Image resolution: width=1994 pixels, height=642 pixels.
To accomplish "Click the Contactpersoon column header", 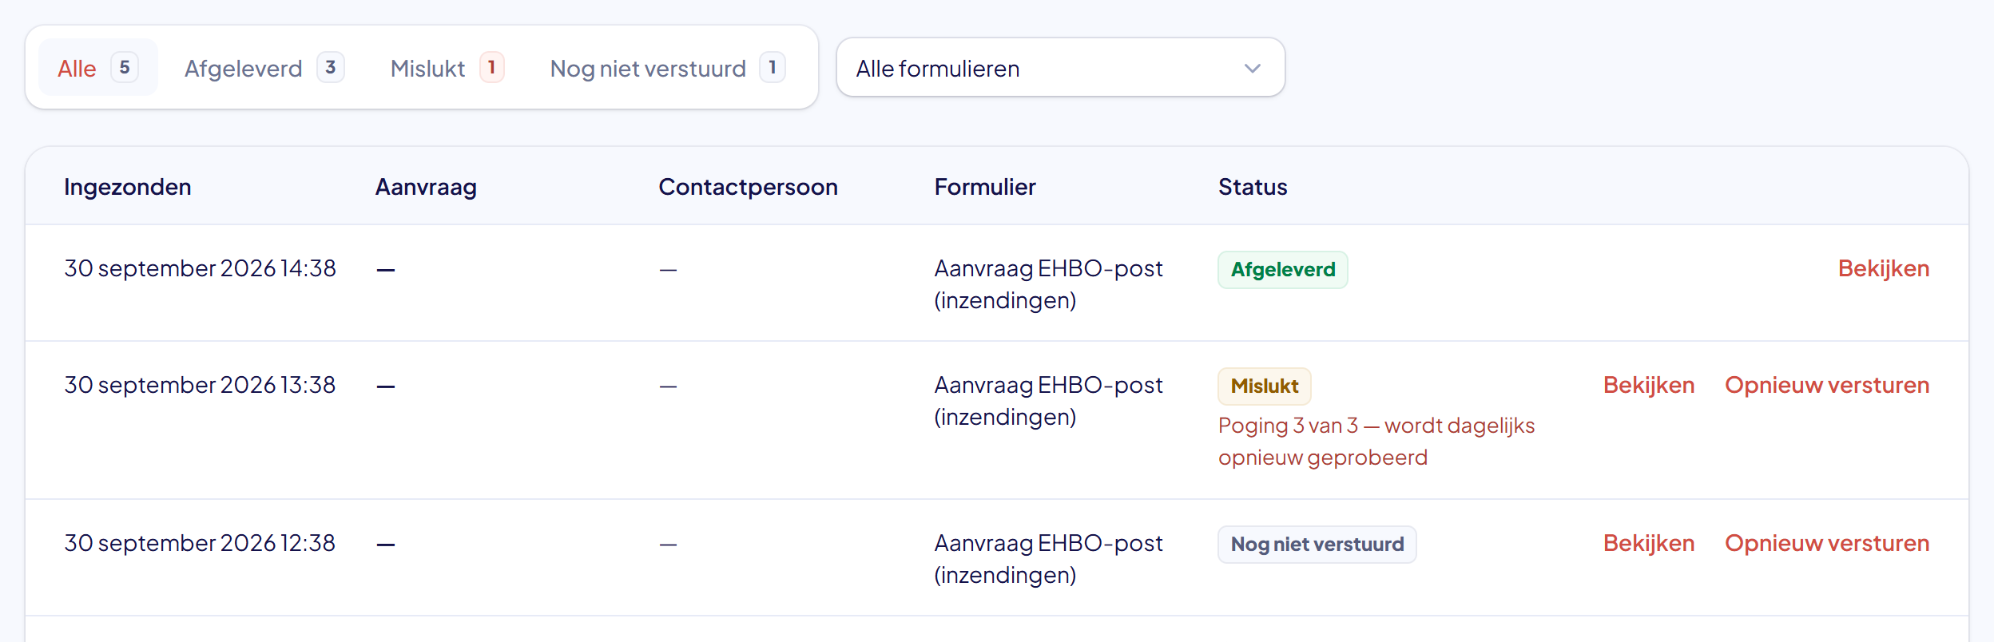I will [x=748, y=187].
